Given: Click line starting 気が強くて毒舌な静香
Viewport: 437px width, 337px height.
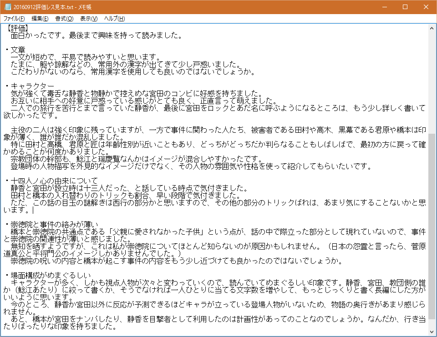Looking at the screenshot, I should [x=137, y=93].
